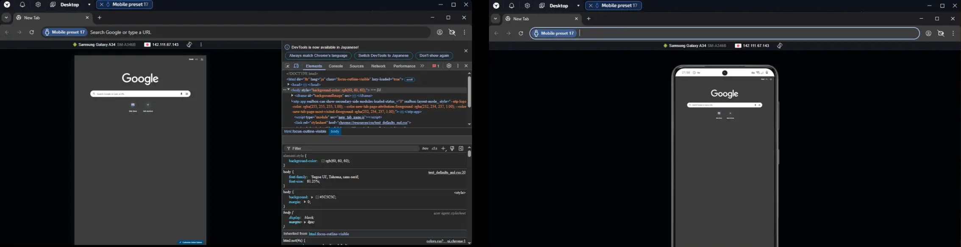Image resolution: width=961 pixels, height=247 pixels.
Task: Dismiss the DevTools language infobar
Action: (466, 51)
